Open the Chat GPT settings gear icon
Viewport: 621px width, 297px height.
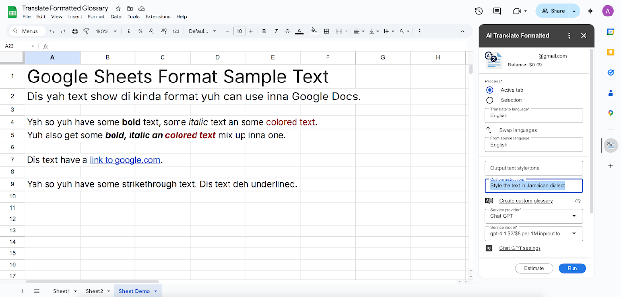(x=489, y=248)
